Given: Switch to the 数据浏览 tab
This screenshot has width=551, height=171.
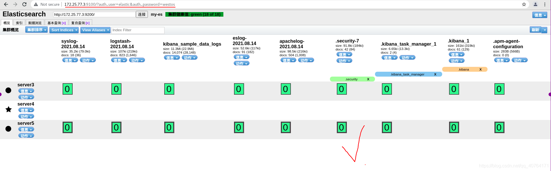Looking at the screenshot, I should pyautogui.click(x=35, y=23).
